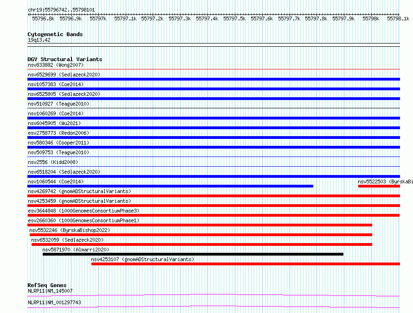This screenshot has height=313, width=413.
Task: Click the nsv833882 (Wong2007) variant label
Action: (56, 65)
